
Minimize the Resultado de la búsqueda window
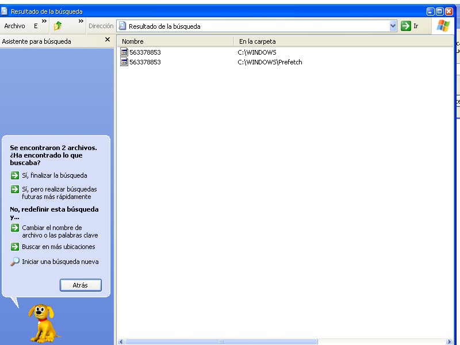coord(430,11)
